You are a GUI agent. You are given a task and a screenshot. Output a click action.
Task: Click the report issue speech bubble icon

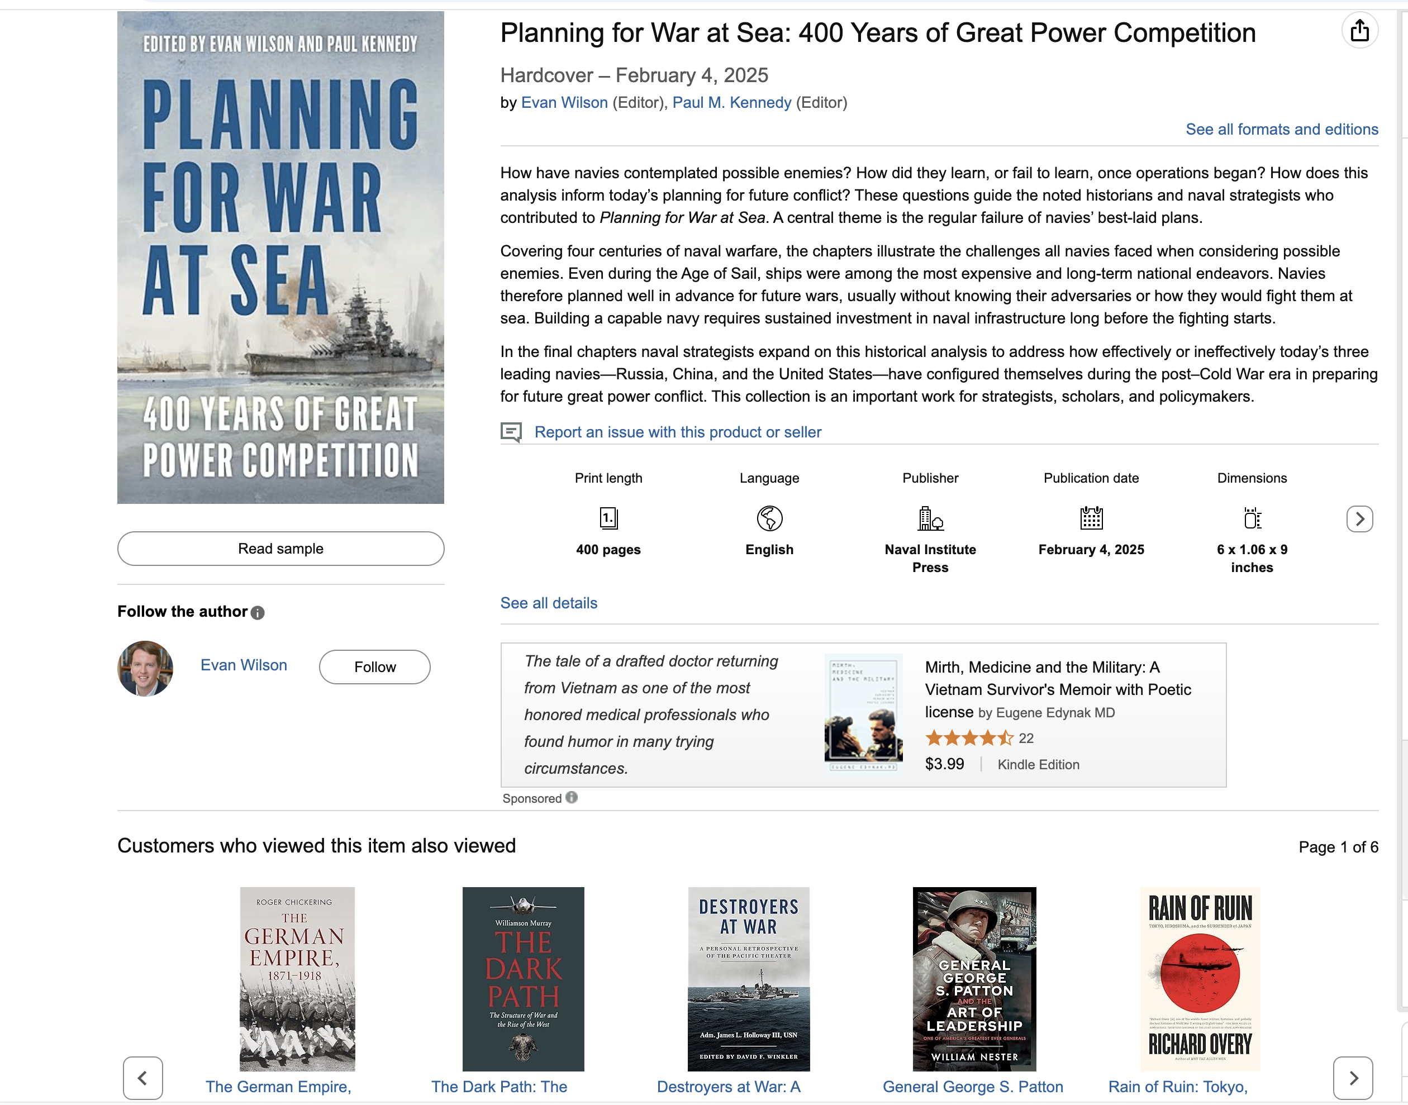[511, 432]
